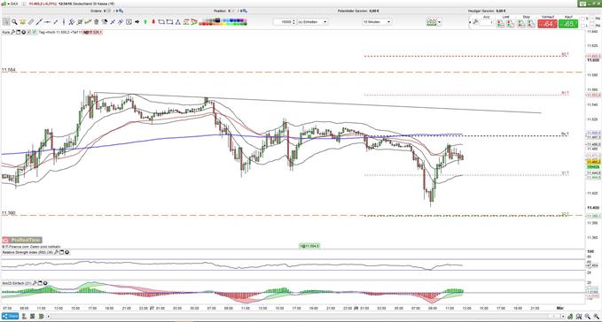
Task: Remove the MACD indicator panel
Action: click(45, 283)
